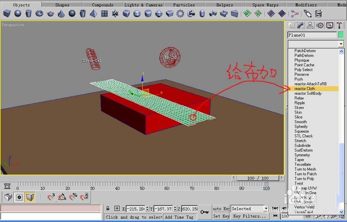Select the Capsule primitive tool
The image size is (347, 222).
point(202,14)
